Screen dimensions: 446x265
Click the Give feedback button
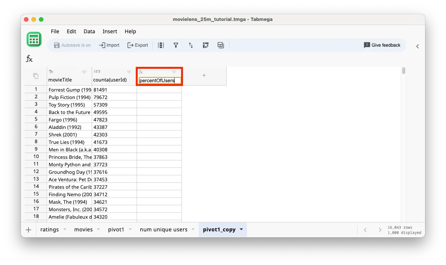click(382, 45)
